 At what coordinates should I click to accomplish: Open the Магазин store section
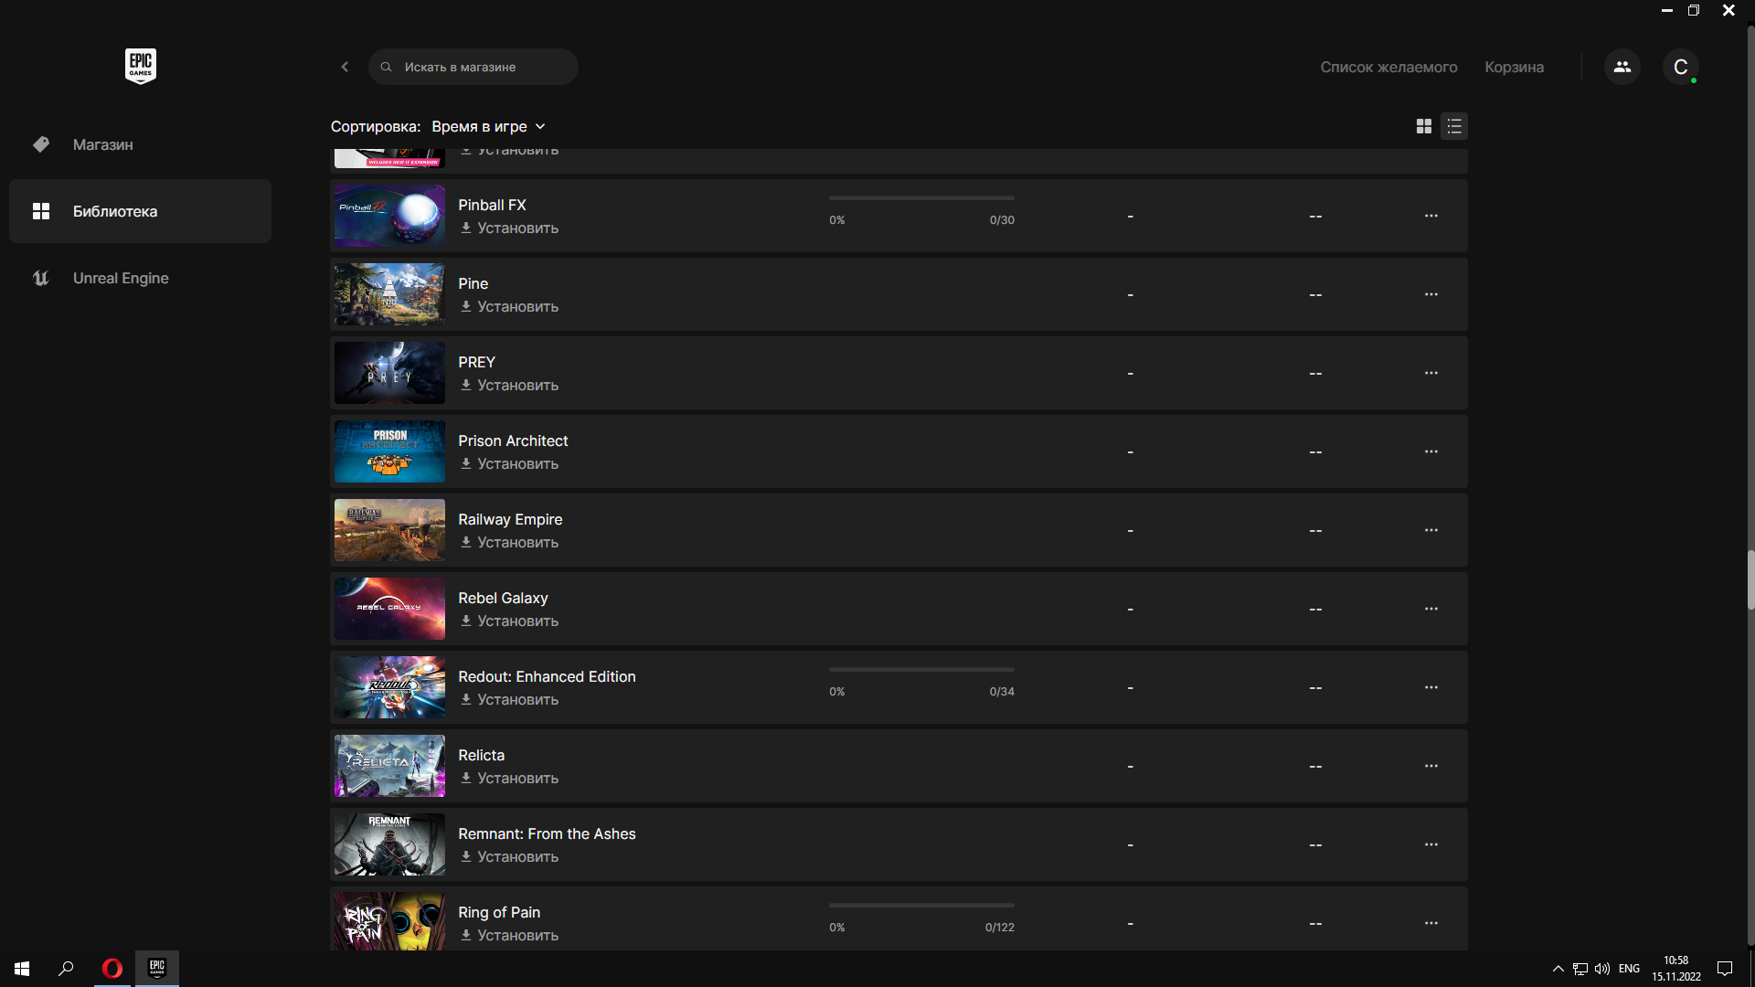click(140, 144)
